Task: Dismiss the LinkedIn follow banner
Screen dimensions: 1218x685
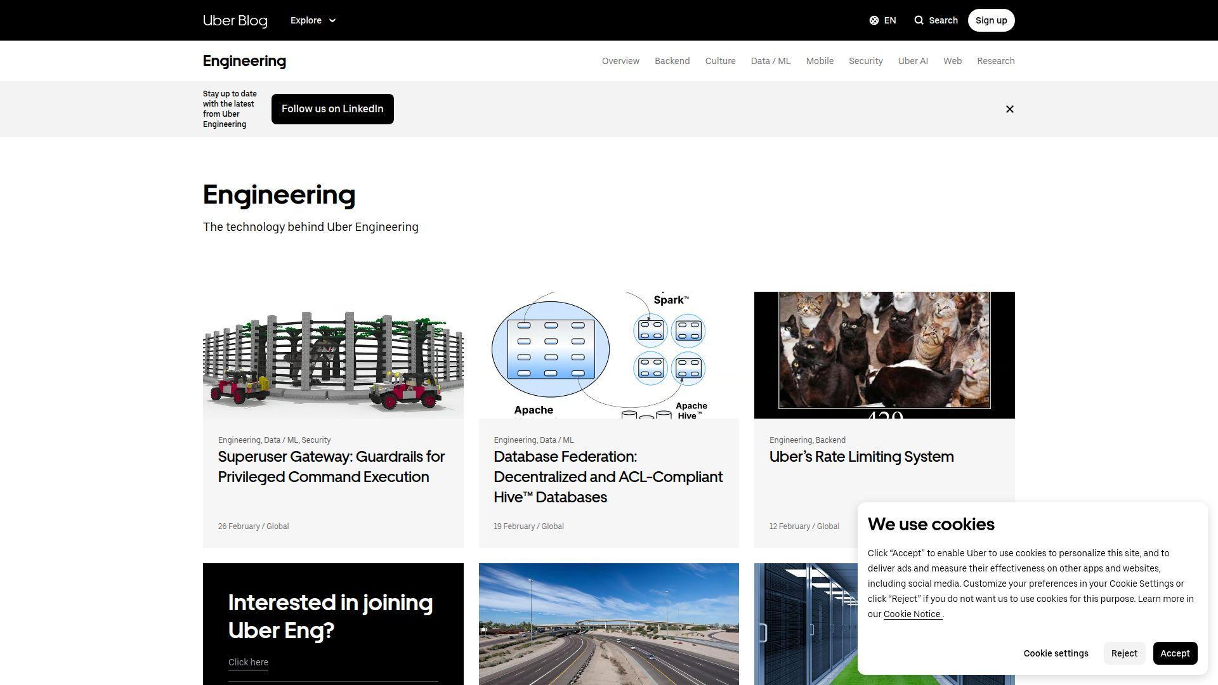Action: [1010, 108]
